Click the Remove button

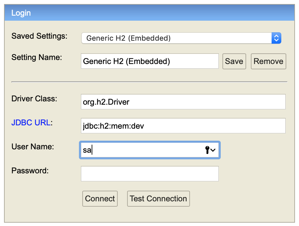tap(269, 61)
